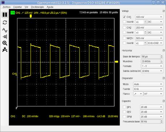Enable the MATH channel checkbox

(x=124, y=38)
